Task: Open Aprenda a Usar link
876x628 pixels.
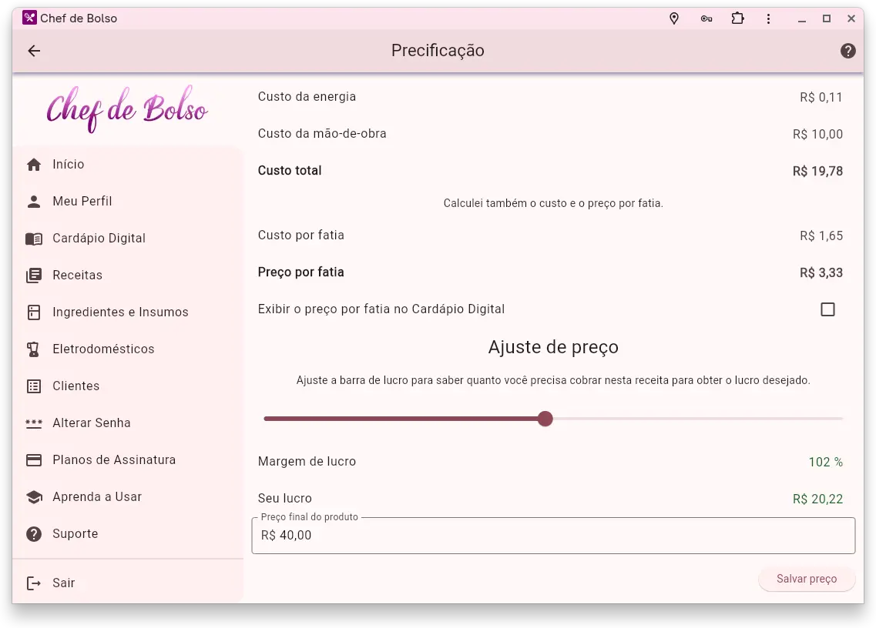Action: [x=97, y=497]
